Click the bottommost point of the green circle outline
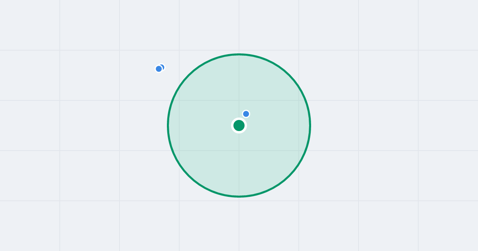The image size is (478, 251). [239, 196]
